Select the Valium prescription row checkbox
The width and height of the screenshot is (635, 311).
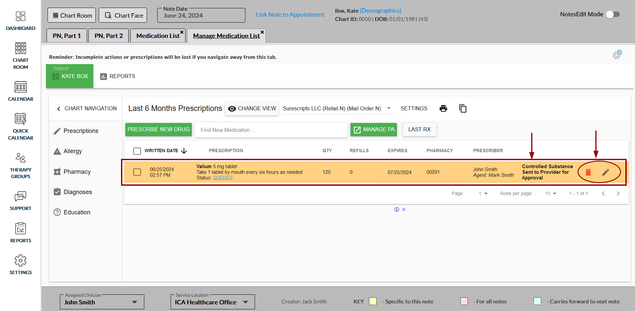click(137, 172)
